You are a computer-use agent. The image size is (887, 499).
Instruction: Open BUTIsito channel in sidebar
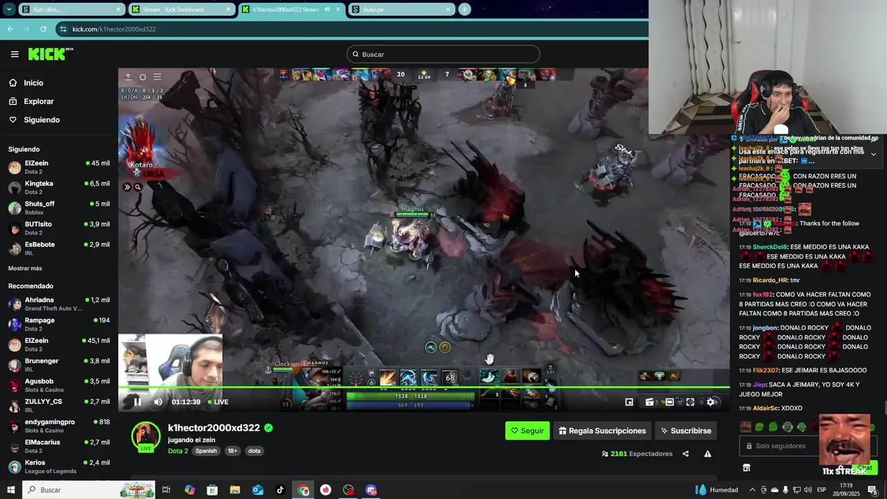(59, 228)
